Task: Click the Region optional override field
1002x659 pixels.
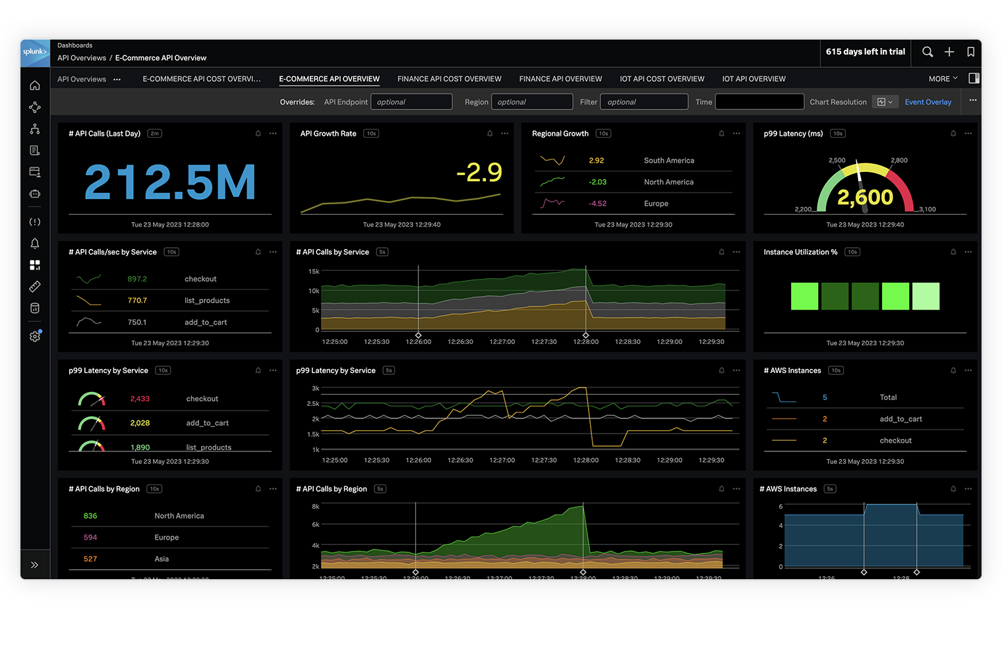Action: coord(532,101)
